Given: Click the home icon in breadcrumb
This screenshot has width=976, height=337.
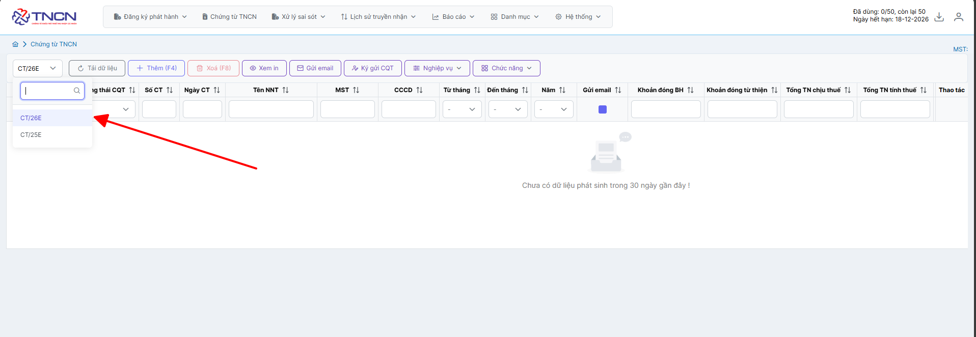Looking at the screenshot, I should click(15, 44).
